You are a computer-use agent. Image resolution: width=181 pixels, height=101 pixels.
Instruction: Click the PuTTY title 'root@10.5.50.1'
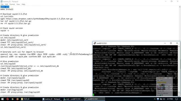pos(102,43)
